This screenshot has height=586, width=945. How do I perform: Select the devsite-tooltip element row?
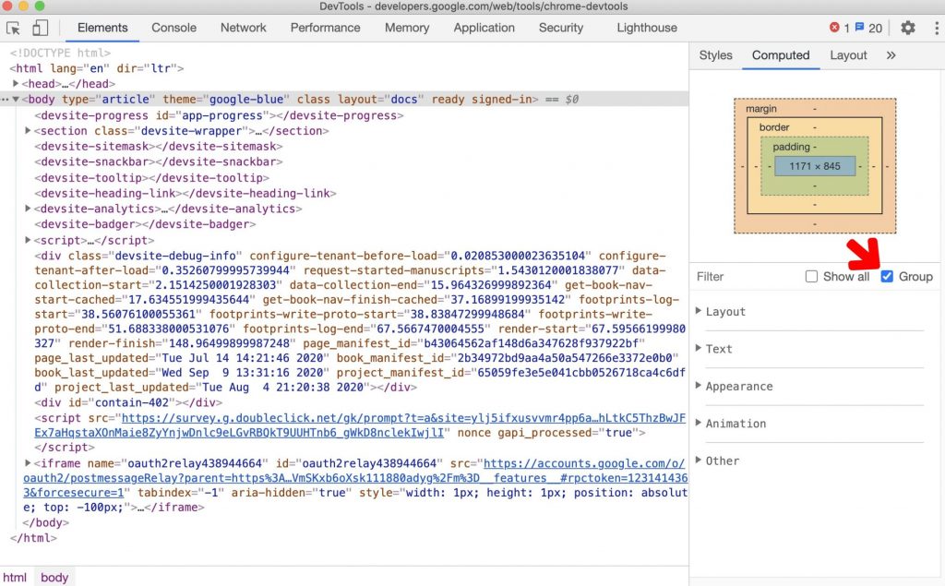point(151,178)
